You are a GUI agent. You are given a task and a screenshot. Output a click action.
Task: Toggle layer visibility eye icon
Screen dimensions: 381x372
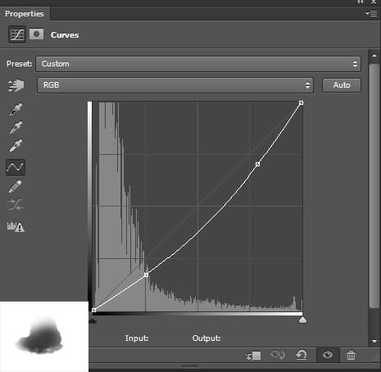pos(328,355)
